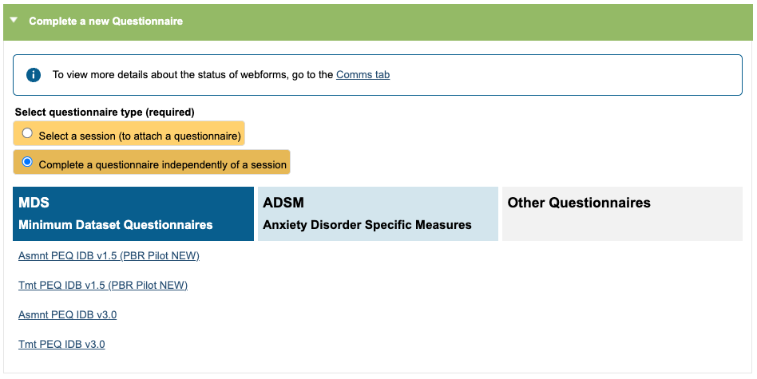
Task: Collapse the Complete a new Questionnaire section arrow
Action: [14, 21]
